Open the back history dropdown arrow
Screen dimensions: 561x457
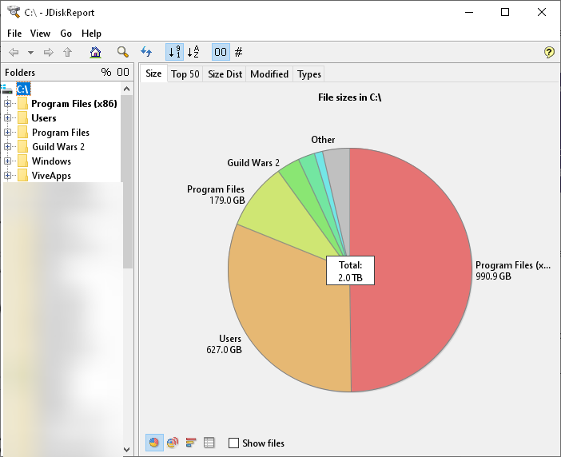point(31,53)
